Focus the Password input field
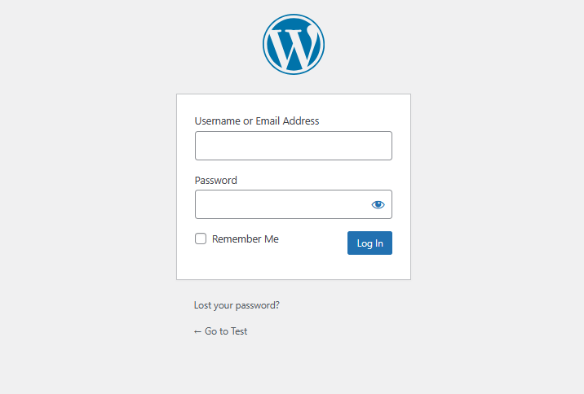Screen dimensions: 584x394 (x=282, y=204)
